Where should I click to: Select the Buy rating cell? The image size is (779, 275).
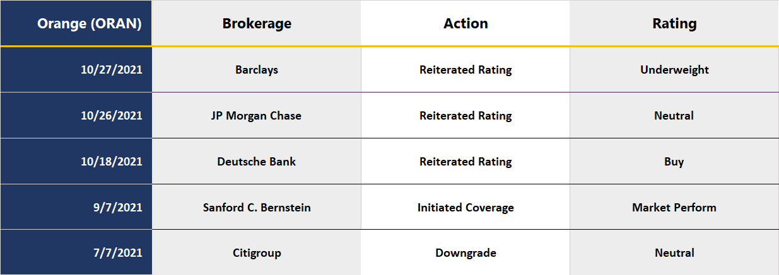(x=674, y=162)
